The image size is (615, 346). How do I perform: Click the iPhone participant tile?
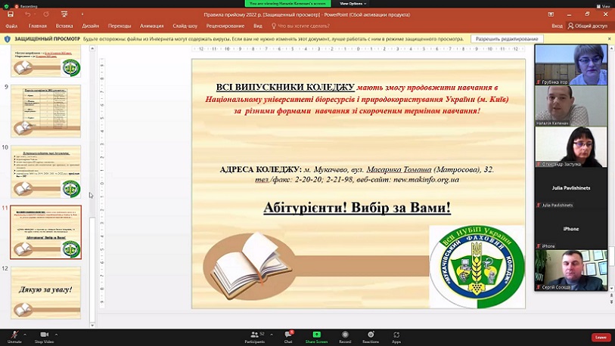tap(571, 229)
